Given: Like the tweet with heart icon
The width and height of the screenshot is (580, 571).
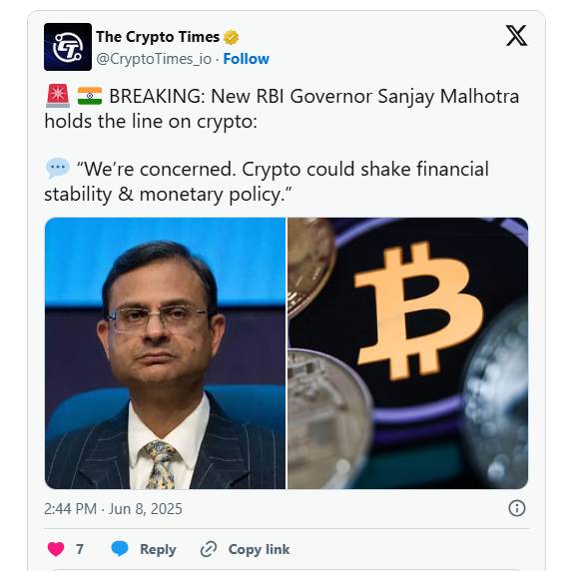Looking at the screenshot, I should (x=56, y=549).
